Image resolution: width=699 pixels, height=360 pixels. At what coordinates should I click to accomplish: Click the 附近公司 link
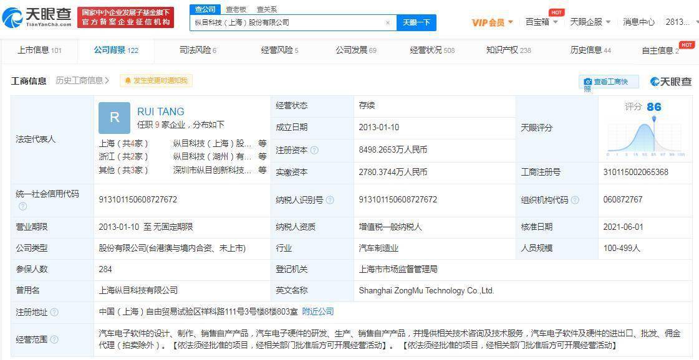318,312
